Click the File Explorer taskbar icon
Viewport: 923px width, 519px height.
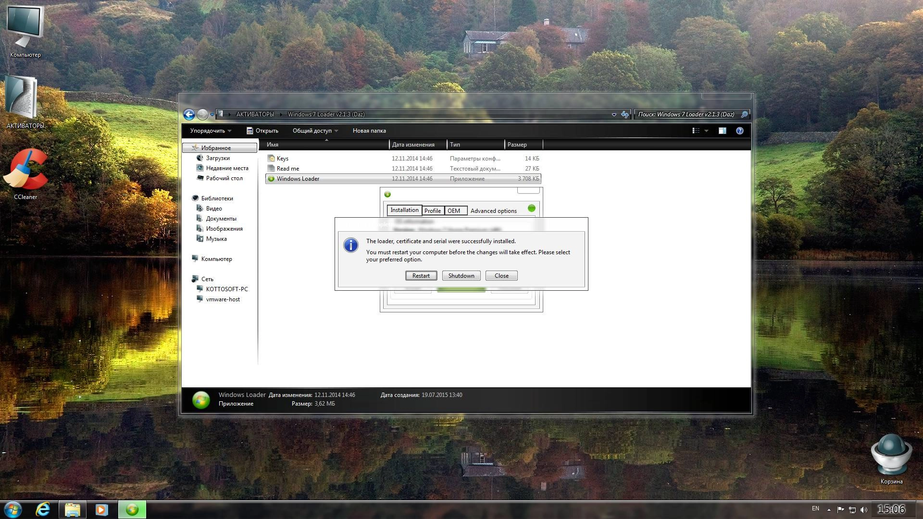coord(73,509)
